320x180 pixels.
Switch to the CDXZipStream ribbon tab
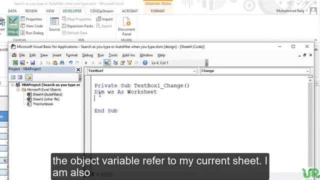[x=101, y=11]
